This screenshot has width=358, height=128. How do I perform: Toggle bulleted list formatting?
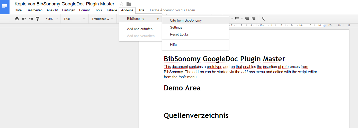[237, 19]
